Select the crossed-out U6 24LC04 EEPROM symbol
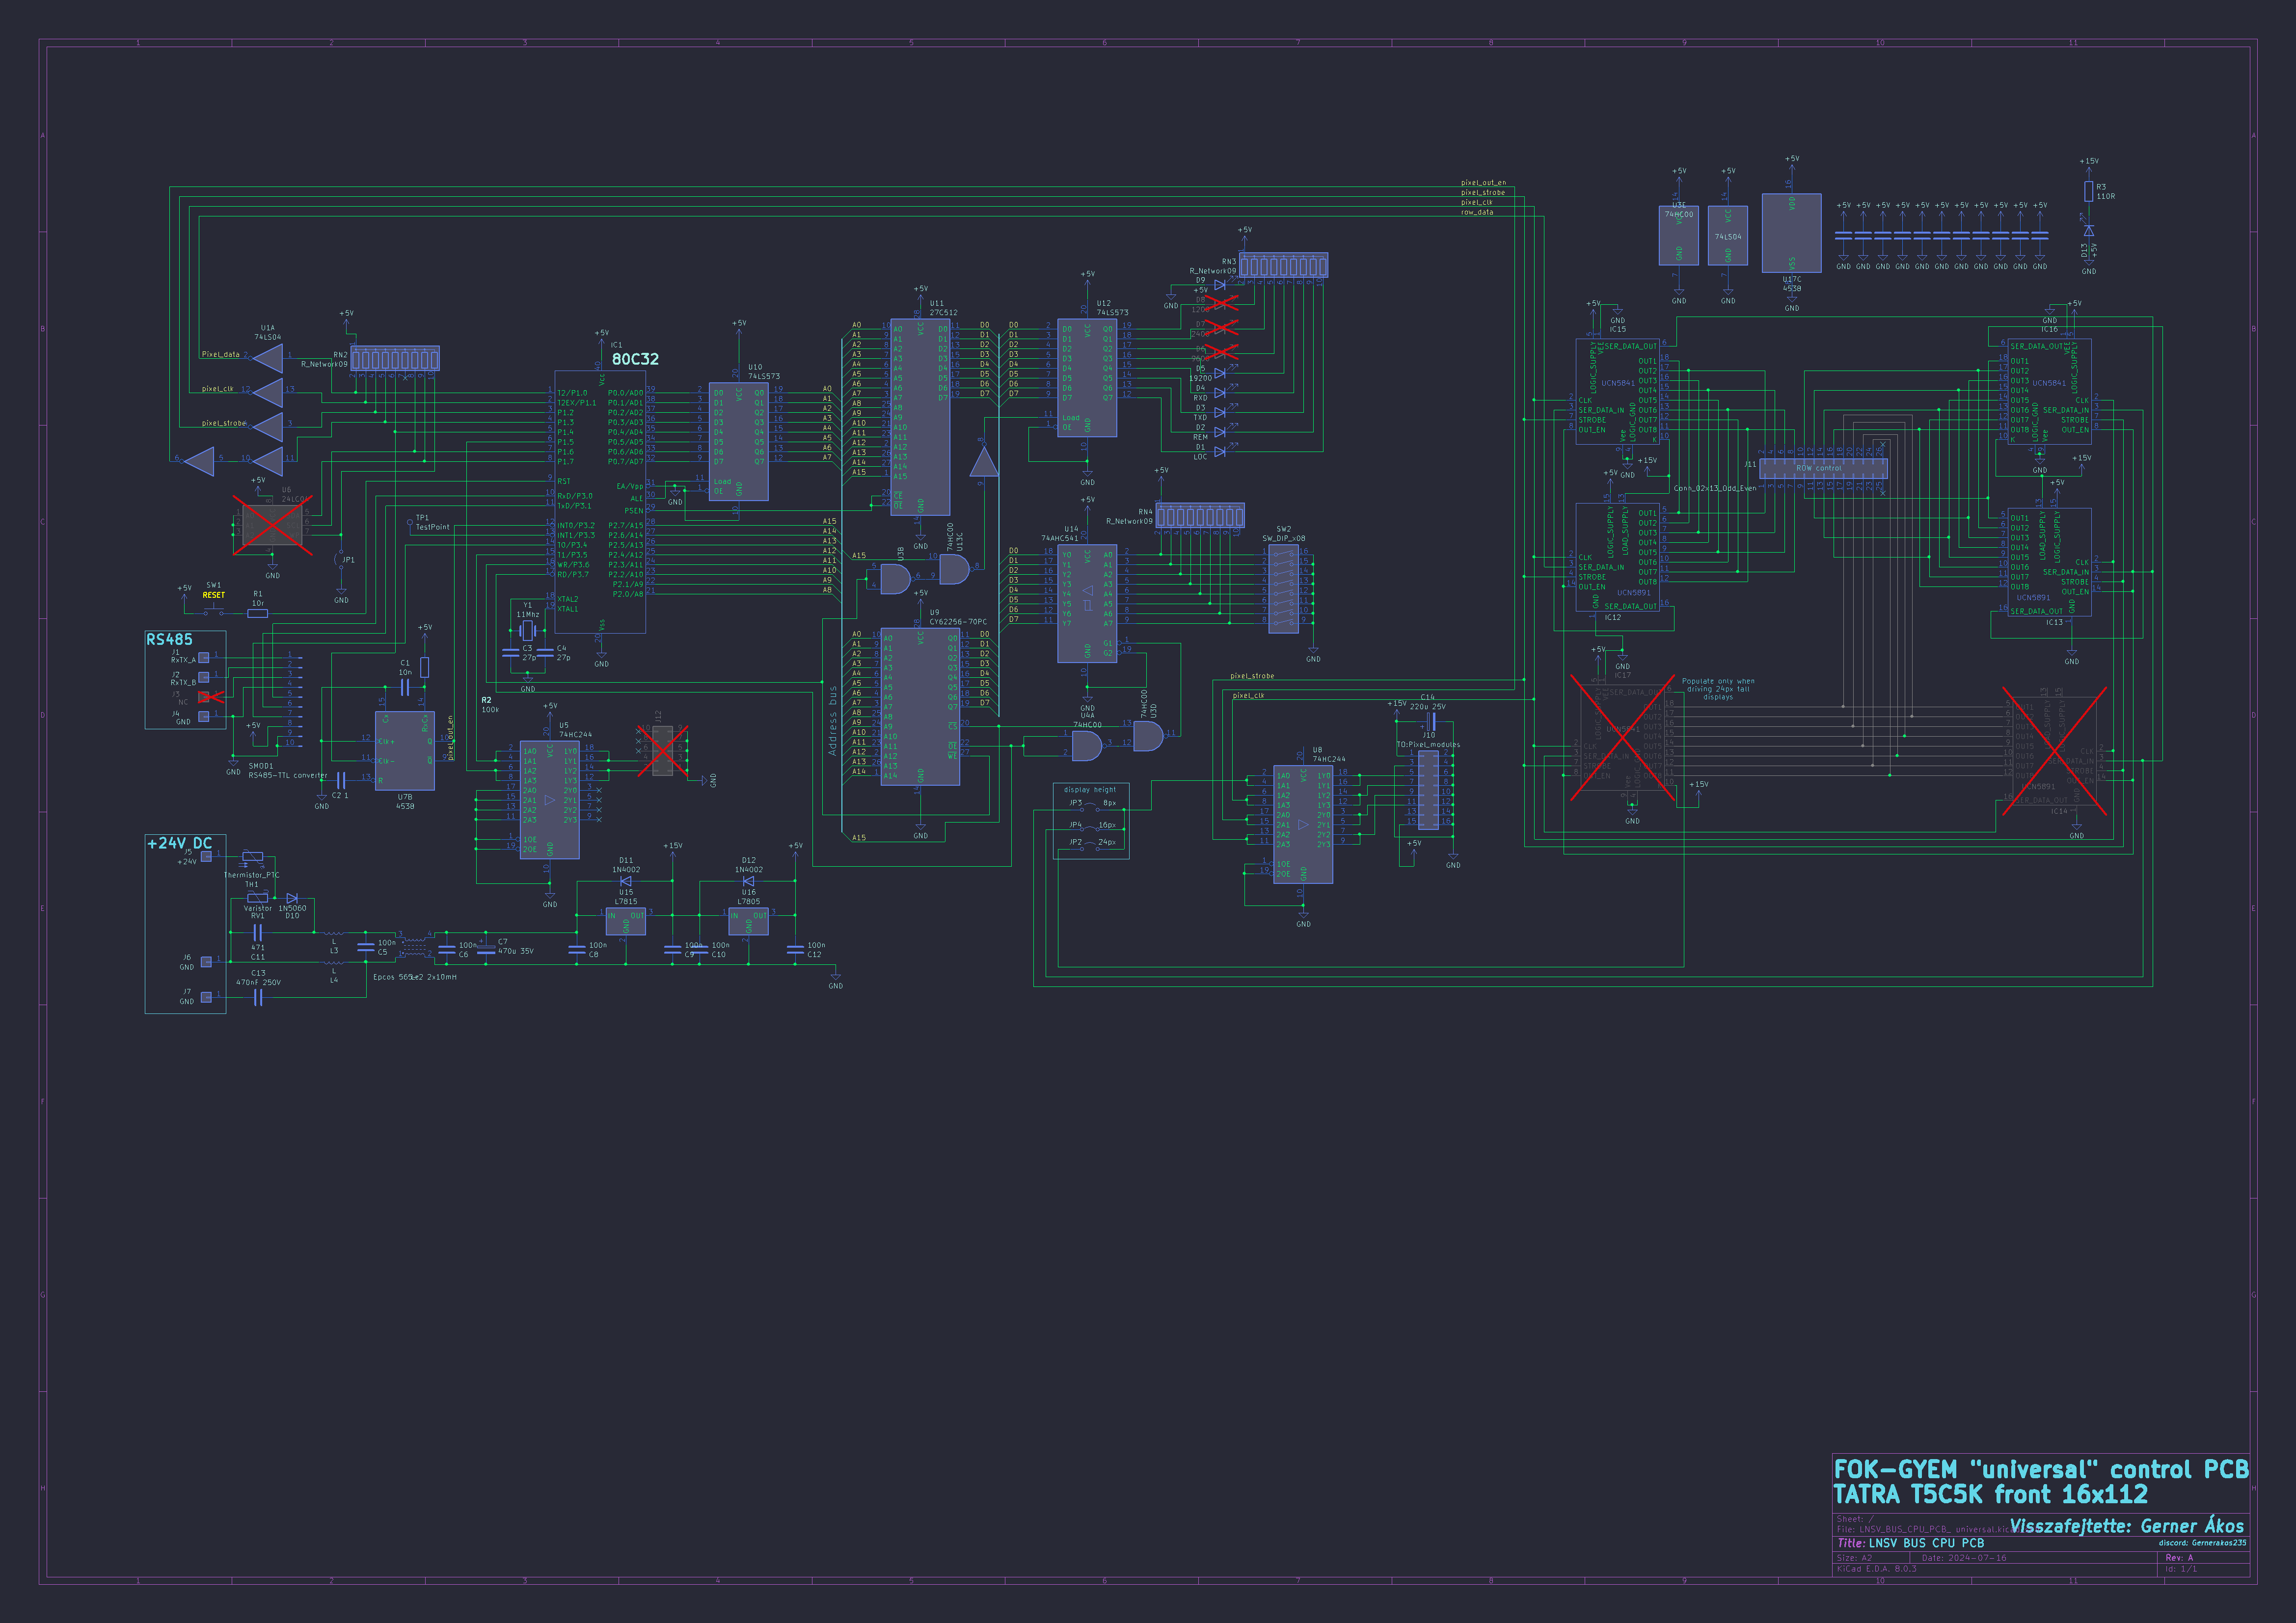Screen dimensions: 2296x1623 coord(272,526)
